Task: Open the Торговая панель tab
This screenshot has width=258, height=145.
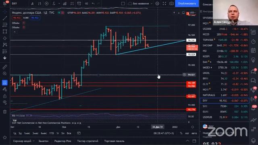Action: [x=114, y=141]
